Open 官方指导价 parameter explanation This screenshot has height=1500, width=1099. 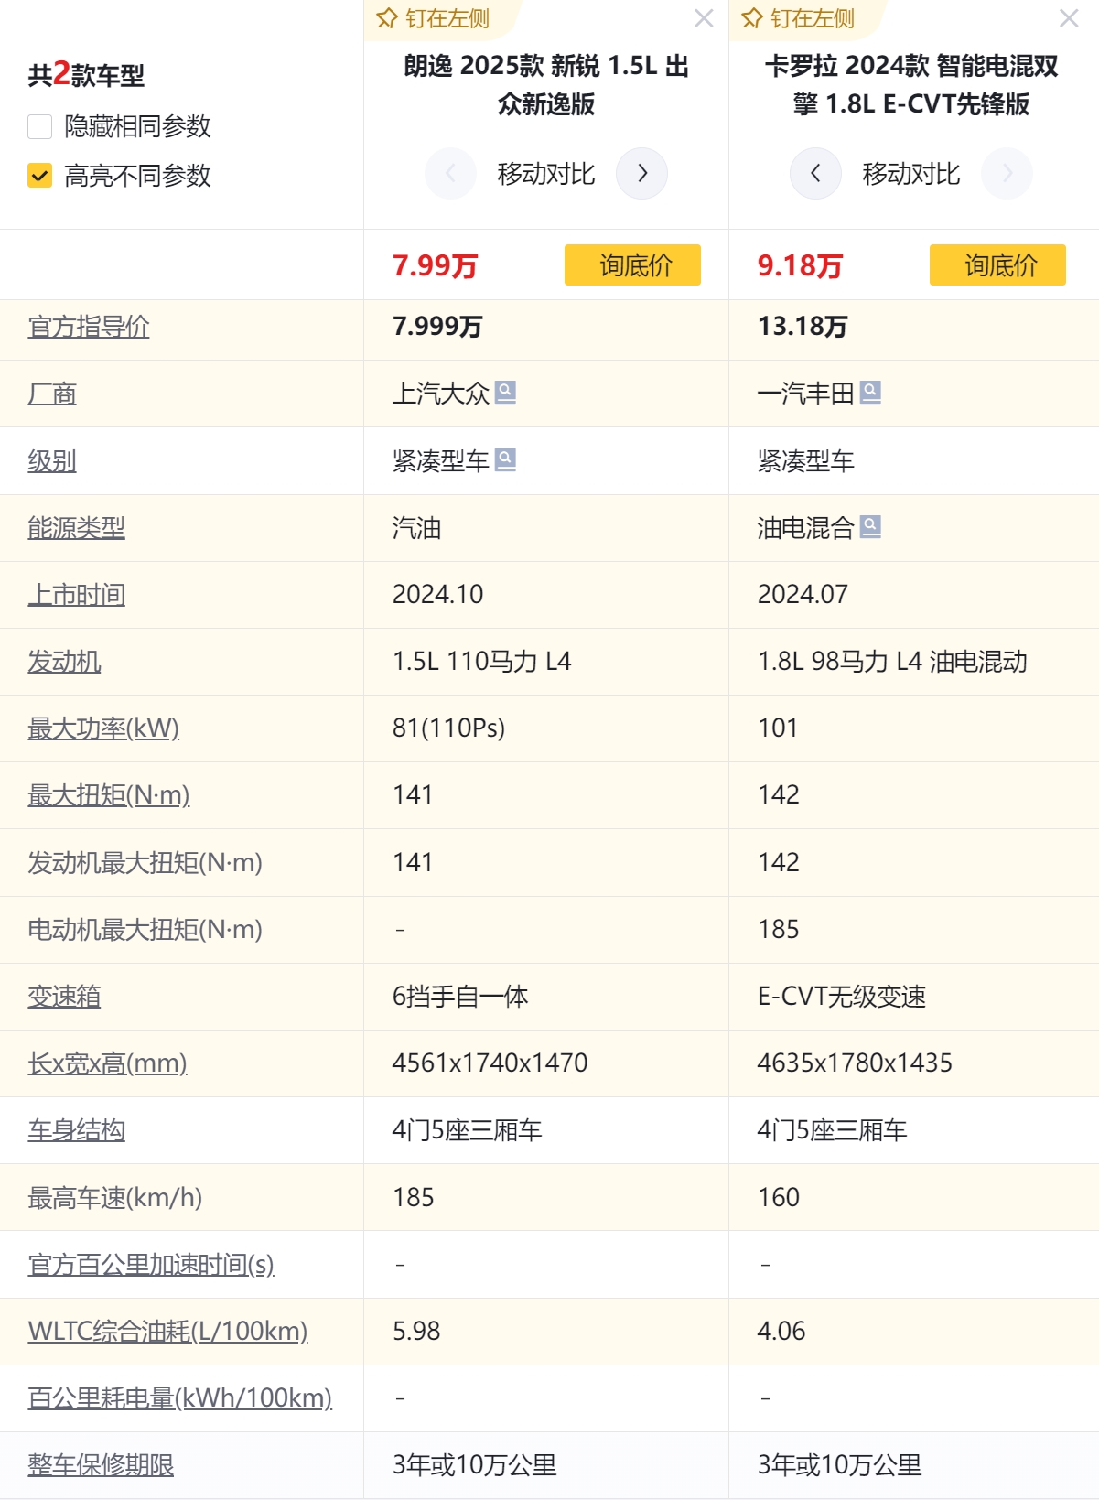[89, 327]
